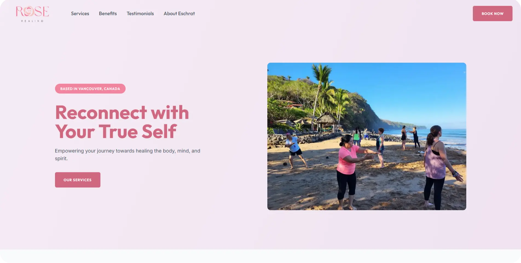Click the Reconnect with Your True Self heading

(x=122, y=122)
